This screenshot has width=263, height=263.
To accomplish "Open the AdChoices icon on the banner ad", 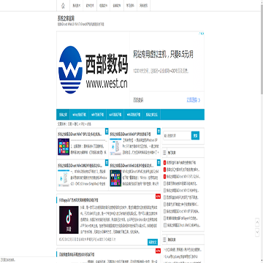I will (202, 34).
